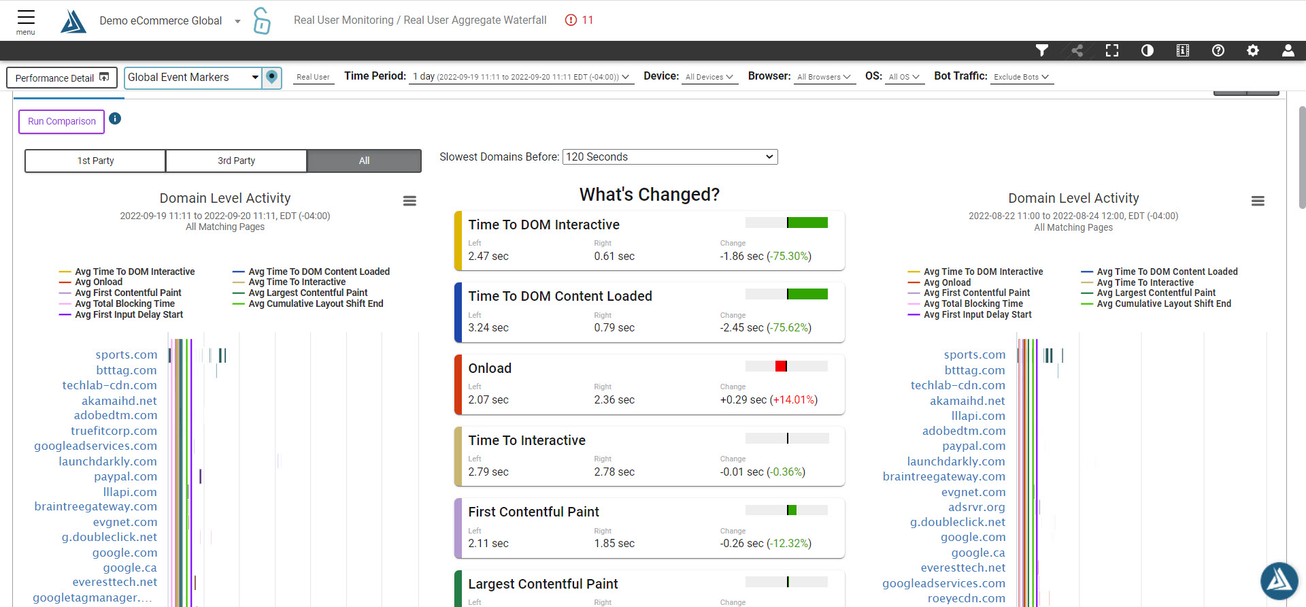
Task: Click techlab-cdn.com in left domain list
Action: (110, 385)
